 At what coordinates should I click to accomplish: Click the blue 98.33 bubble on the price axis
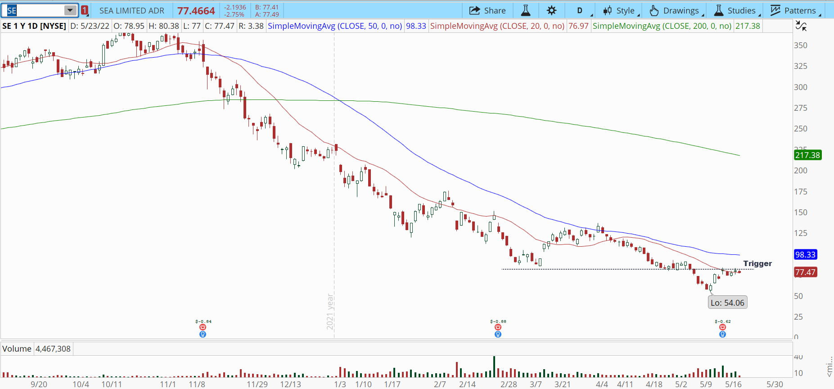tap(805, 255)
